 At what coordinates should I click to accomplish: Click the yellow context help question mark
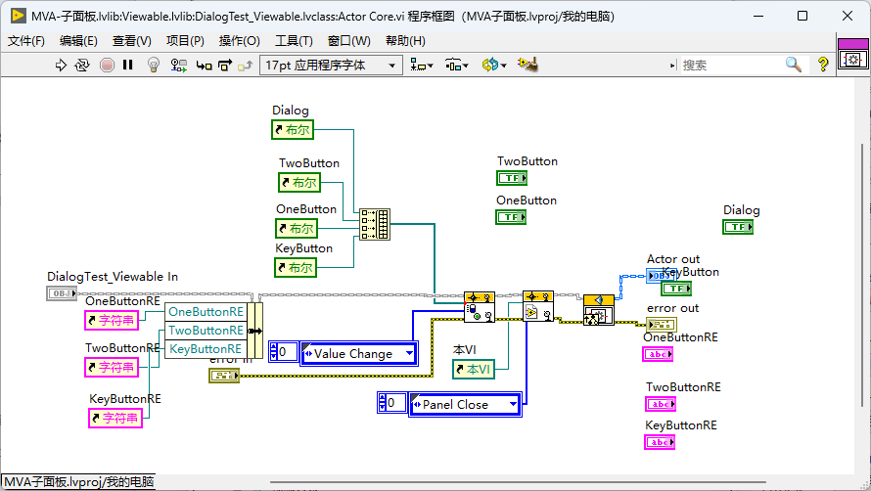click(823, 65)
